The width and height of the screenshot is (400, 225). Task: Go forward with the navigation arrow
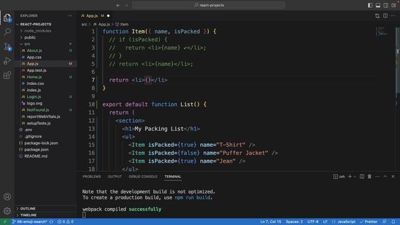126,6
